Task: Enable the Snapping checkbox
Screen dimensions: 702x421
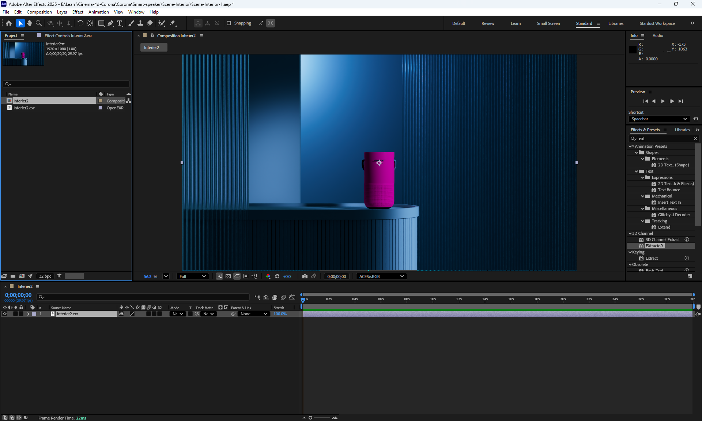Action: 229,23
